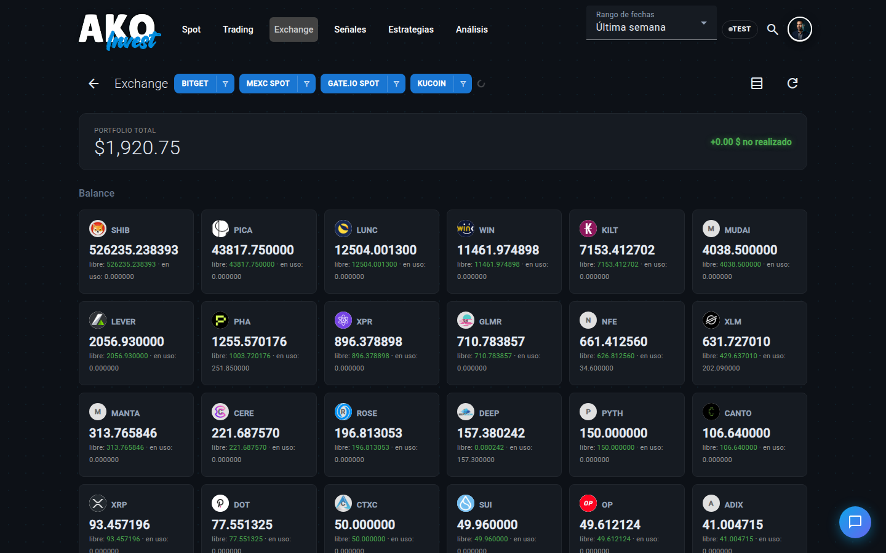Click the XPR coin icon
Image resolution: width=886 pixels, height=553 pixels.
(x=343, y=320)
